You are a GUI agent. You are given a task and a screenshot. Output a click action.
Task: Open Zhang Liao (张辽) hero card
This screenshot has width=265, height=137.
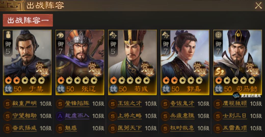(80, 62)
